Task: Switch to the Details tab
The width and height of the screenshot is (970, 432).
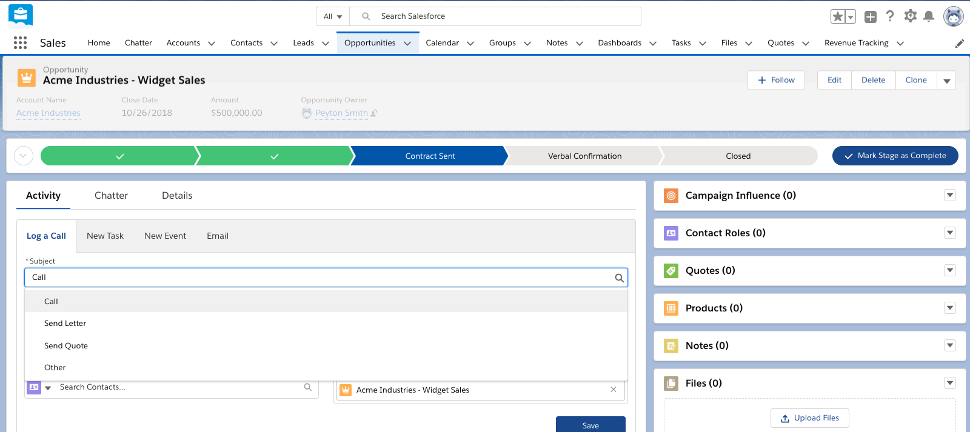Action: coord(177,196)
